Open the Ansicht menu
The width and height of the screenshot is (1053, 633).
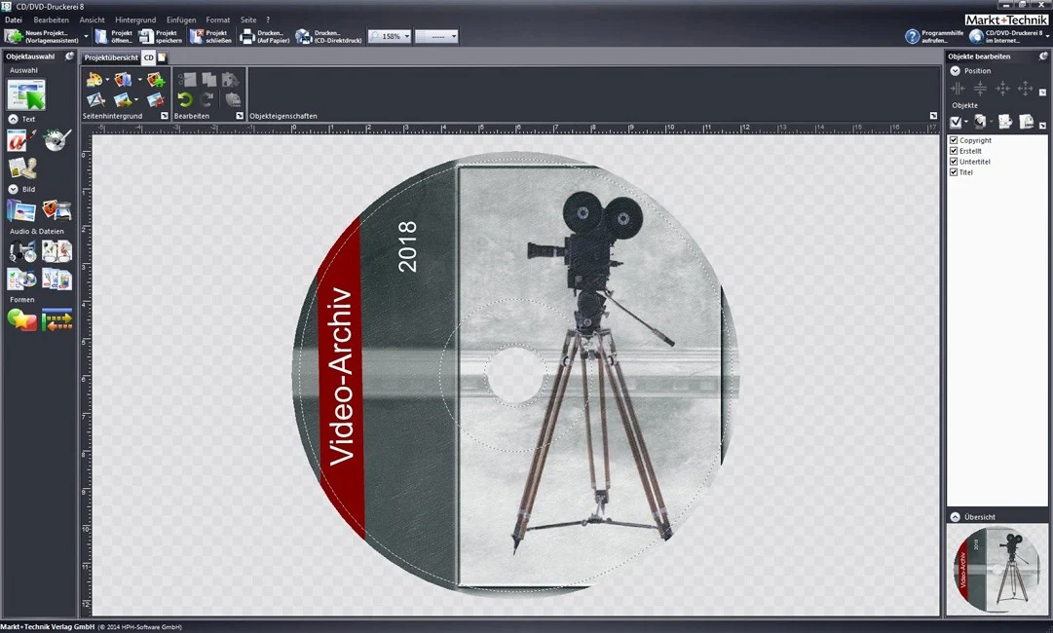click(92, 20)
